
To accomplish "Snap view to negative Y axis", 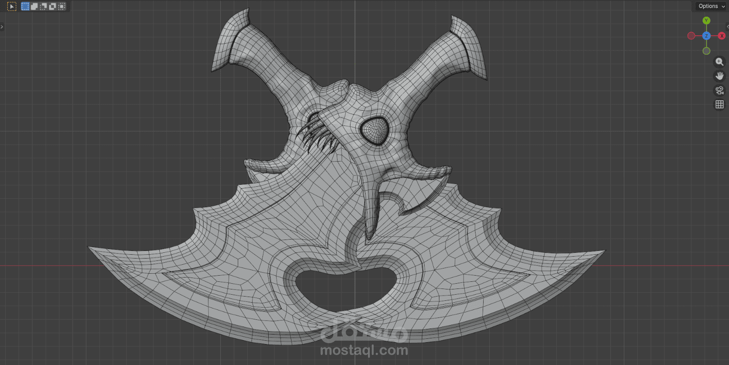I will (706, 51).
